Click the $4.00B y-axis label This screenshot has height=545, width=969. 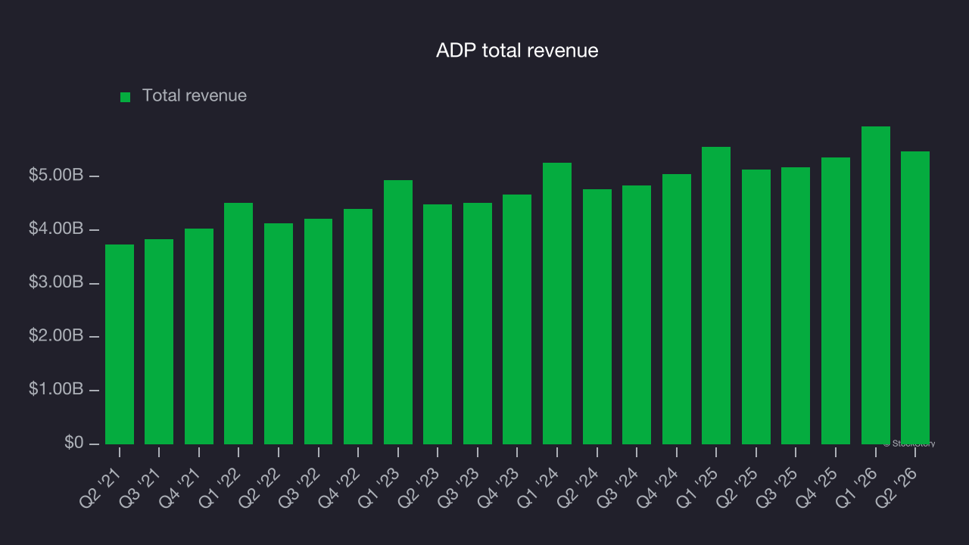point(56,229)
